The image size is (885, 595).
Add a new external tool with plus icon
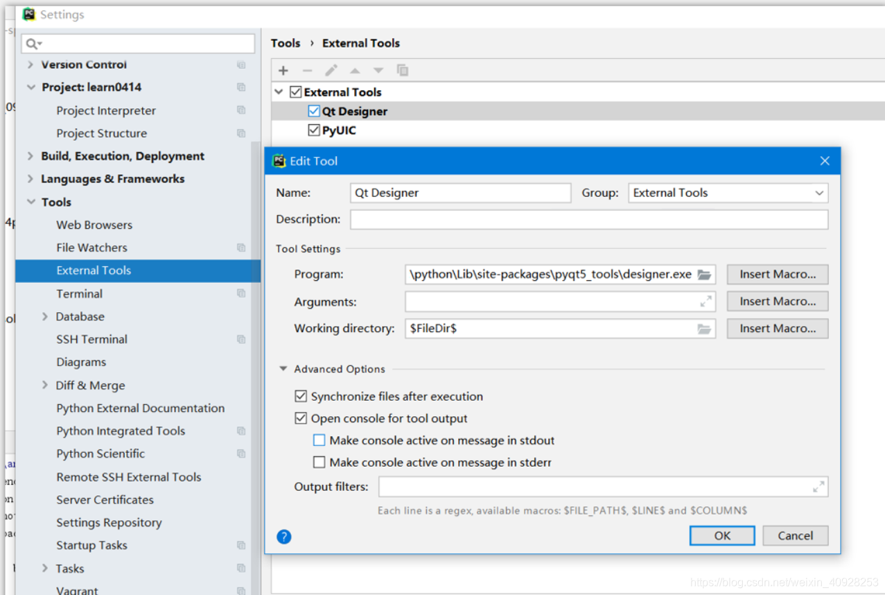283,70
